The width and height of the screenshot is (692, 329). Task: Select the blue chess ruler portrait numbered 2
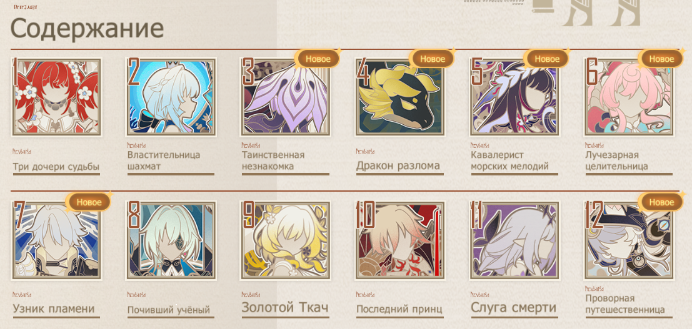[171, 97]
